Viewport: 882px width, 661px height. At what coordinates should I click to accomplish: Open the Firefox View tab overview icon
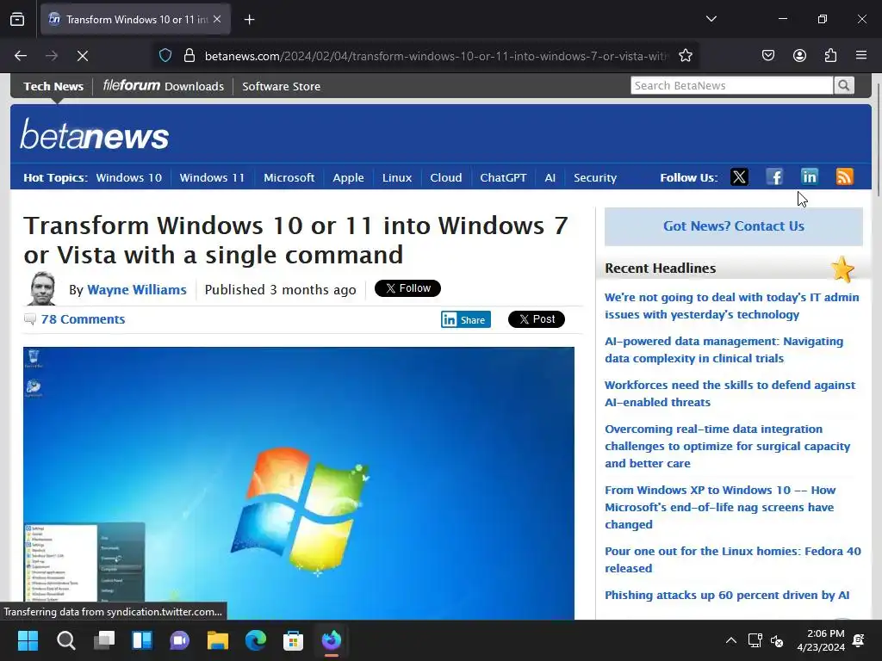(x=17, y=19)
